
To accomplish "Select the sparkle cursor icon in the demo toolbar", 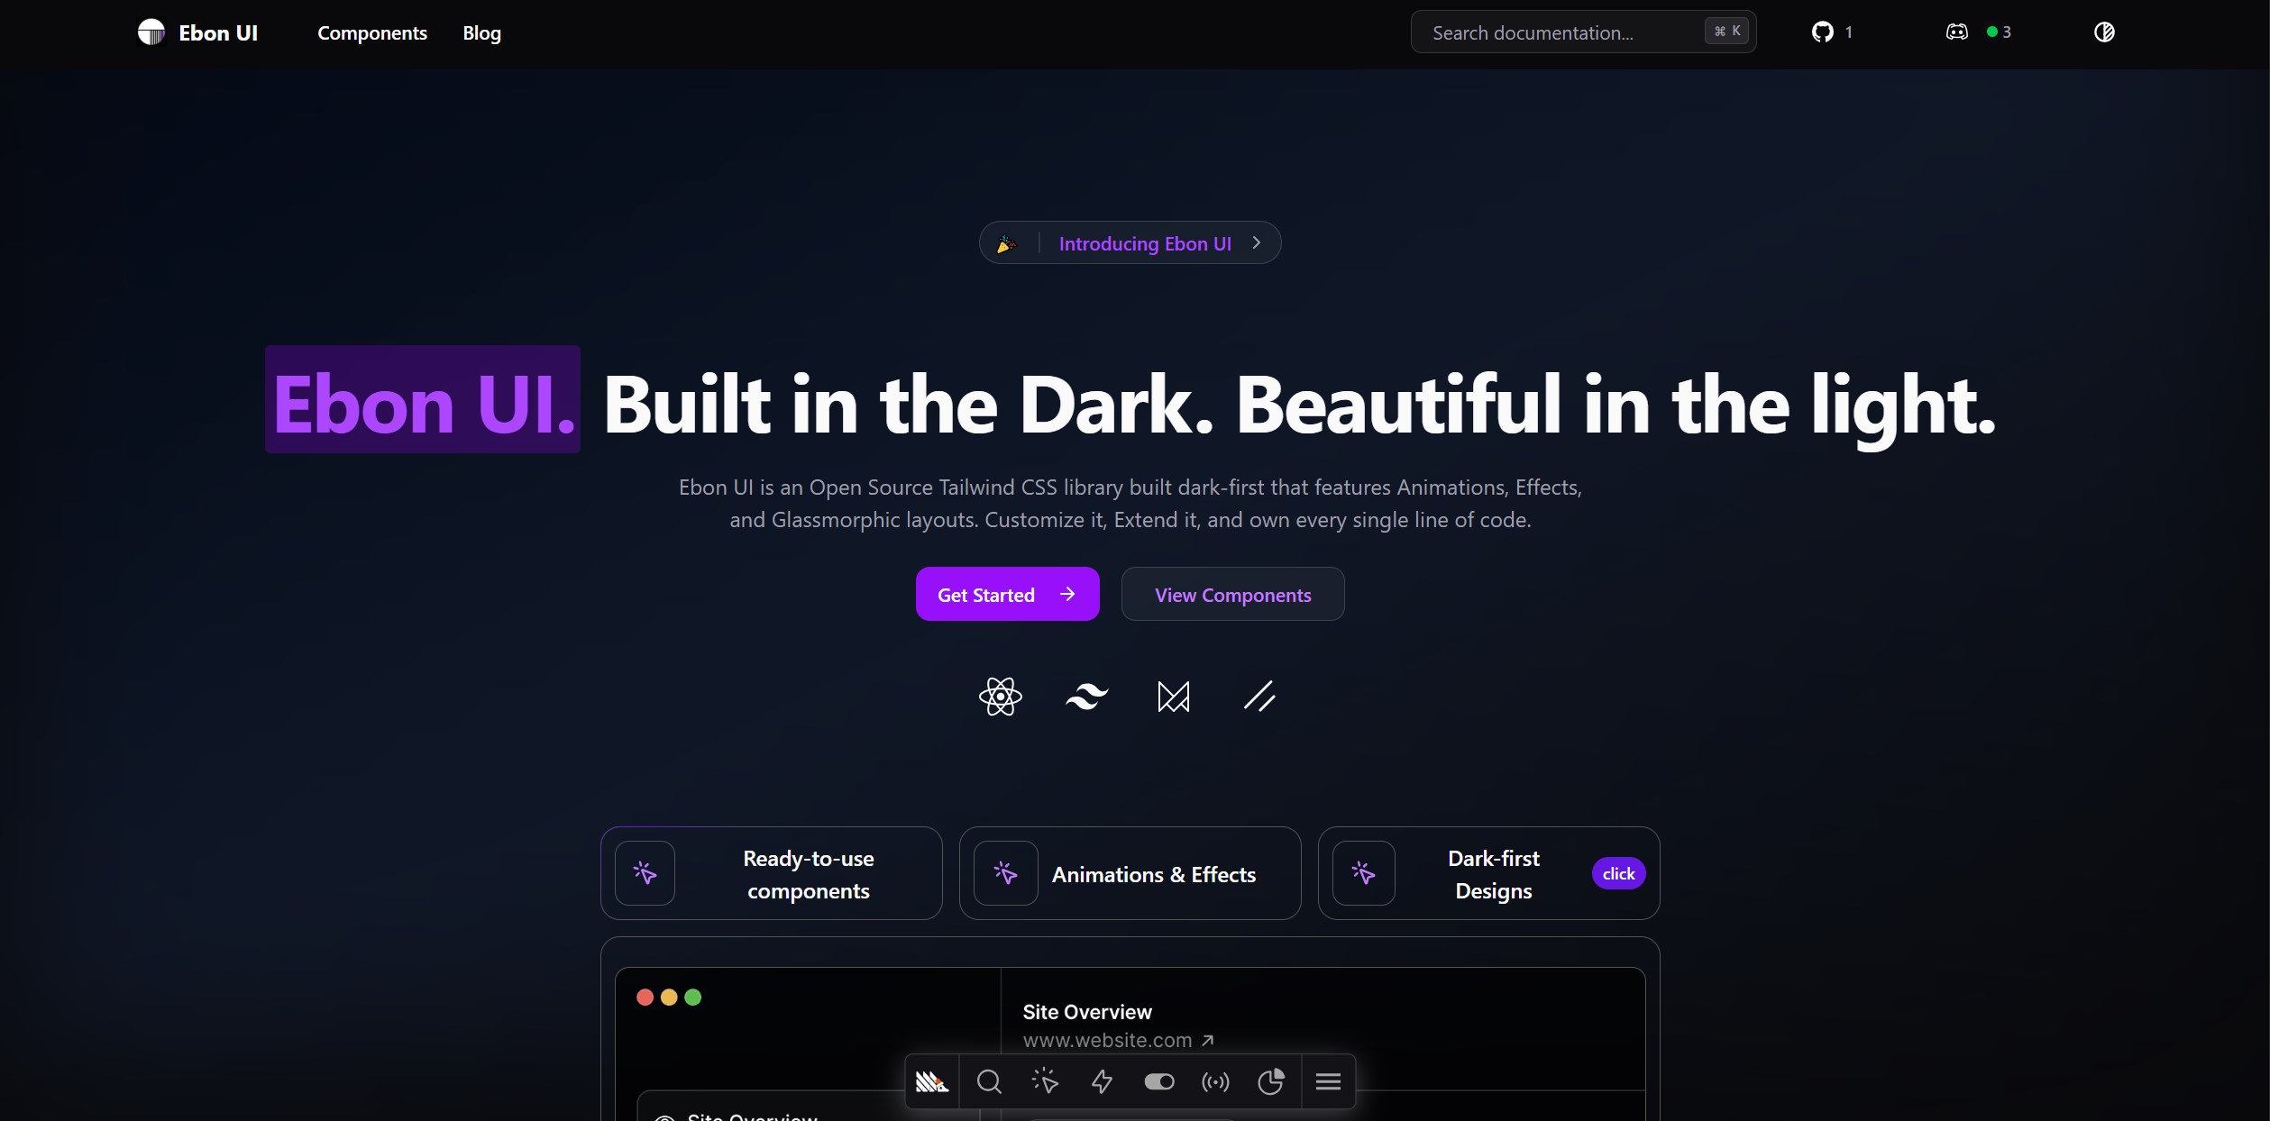I will pyautogui.click(x=1046, y=1081).
